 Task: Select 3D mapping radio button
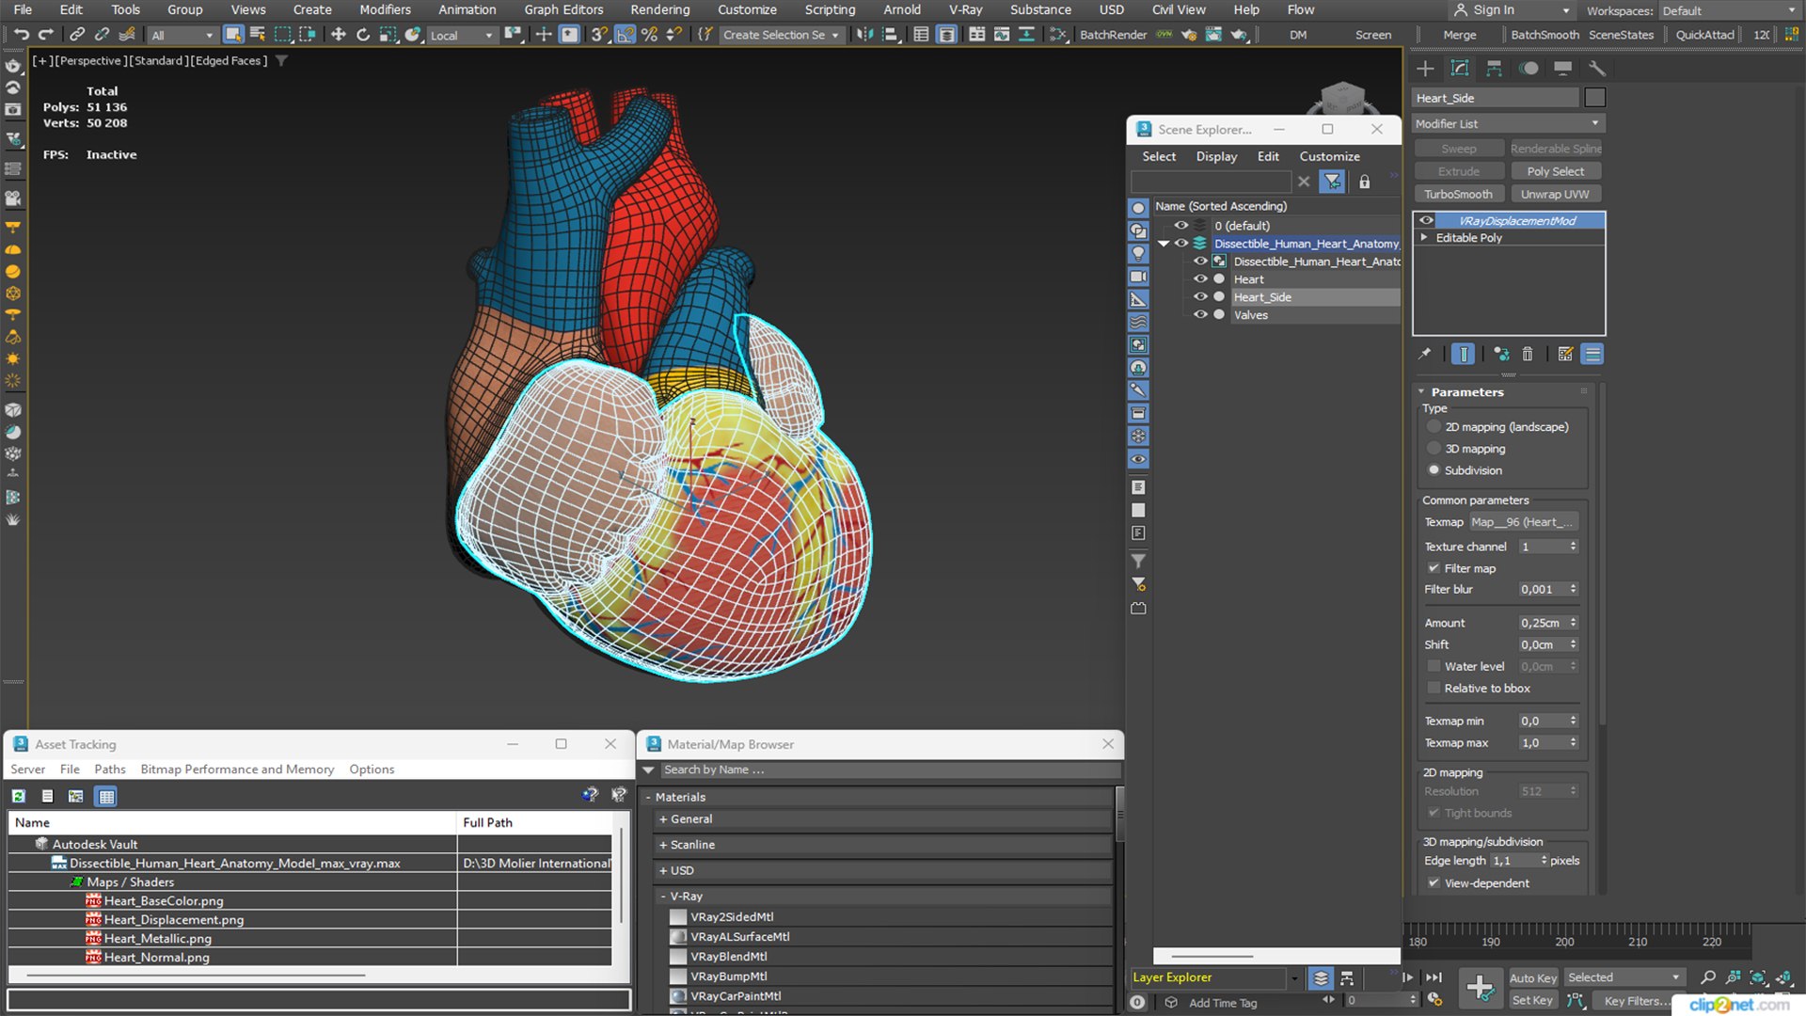[x=1434, y=449]
